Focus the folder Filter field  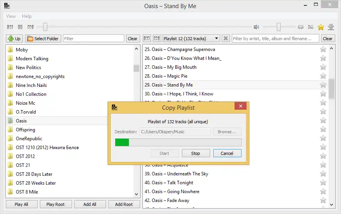tap(94, 39)
